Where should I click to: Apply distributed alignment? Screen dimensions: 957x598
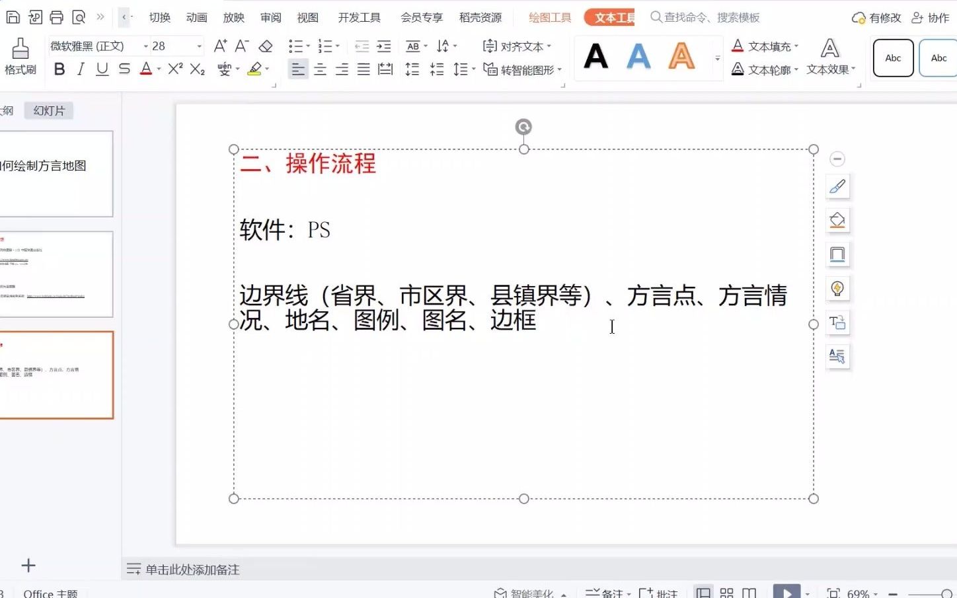385,69
